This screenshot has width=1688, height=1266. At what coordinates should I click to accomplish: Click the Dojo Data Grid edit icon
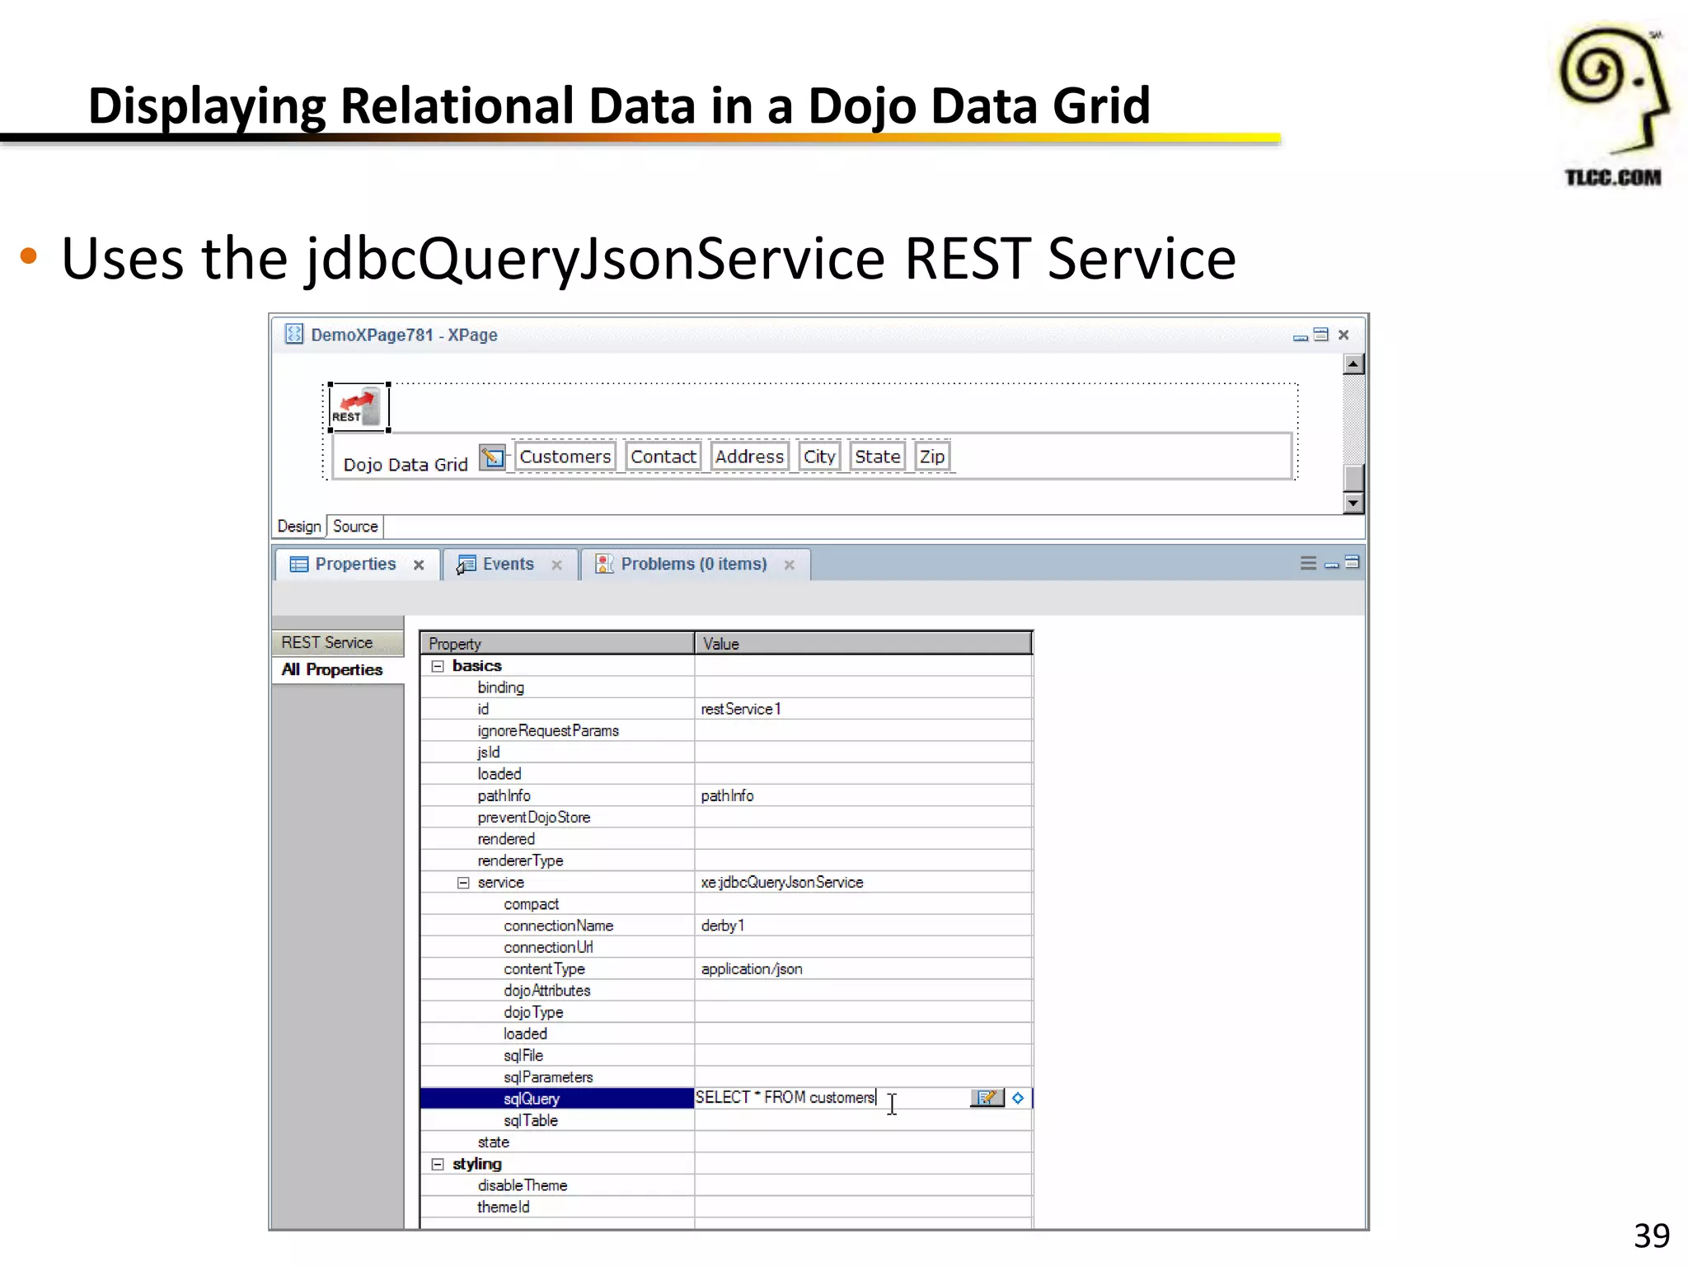pyautogui.click(x=492, y=457)
